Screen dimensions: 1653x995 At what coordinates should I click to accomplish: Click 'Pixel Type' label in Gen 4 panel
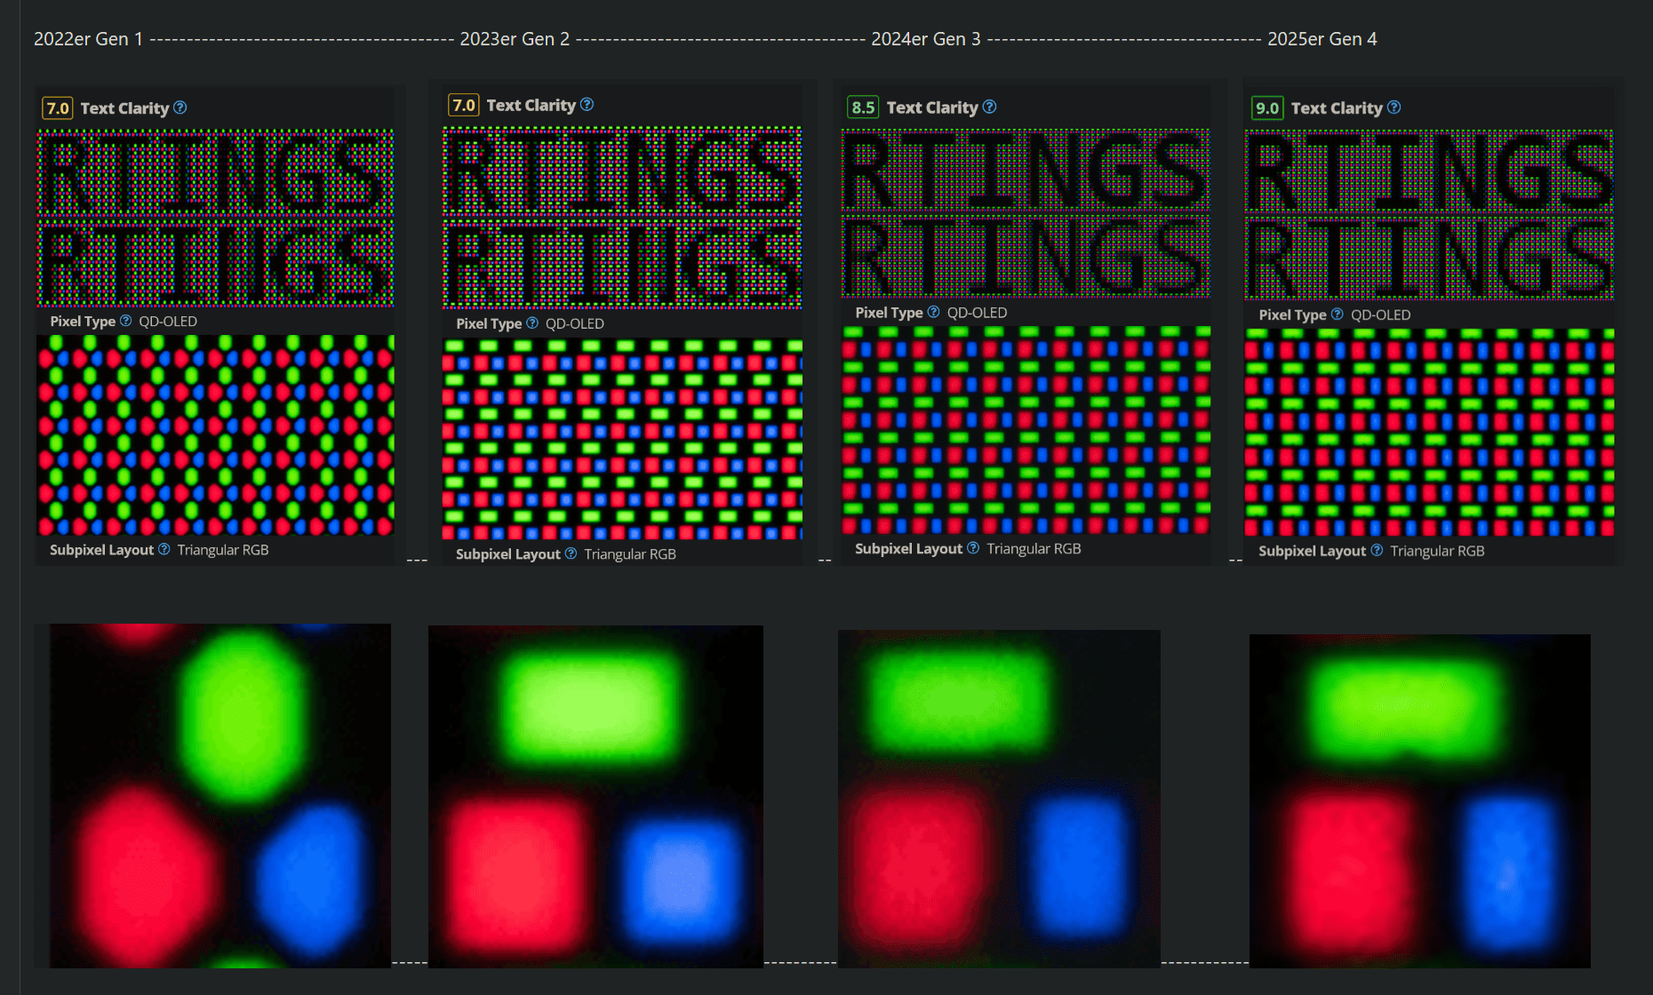click(x=1292, y=315)
